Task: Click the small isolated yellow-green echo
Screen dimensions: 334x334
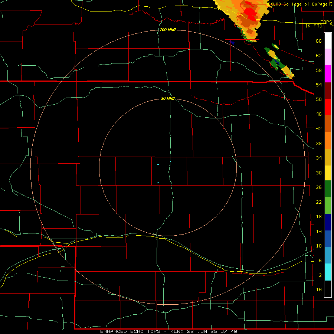Action: point(275,46)
